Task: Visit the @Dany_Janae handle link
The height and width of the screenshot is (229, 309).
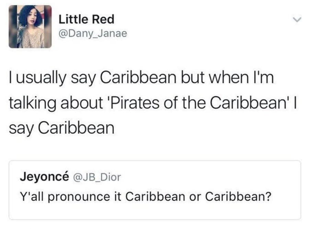Action: click(x=93, y=33)
